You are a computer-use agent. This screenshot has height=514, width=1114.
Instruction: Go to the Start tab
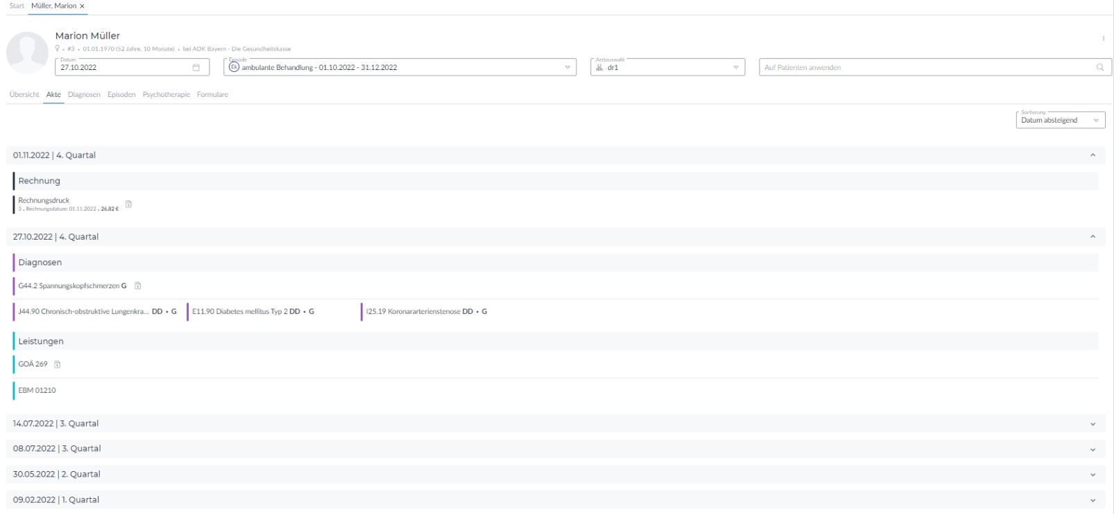(17, 6)
